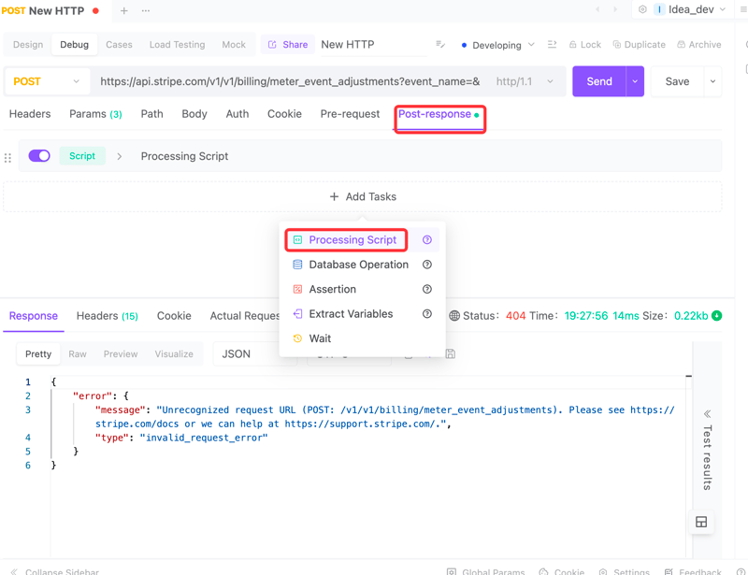Open the Developing status dropdown

coord(498,45)
